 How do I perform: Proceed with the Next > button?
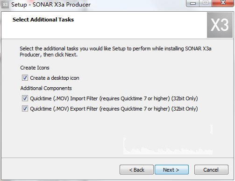[x=171, y=170]
